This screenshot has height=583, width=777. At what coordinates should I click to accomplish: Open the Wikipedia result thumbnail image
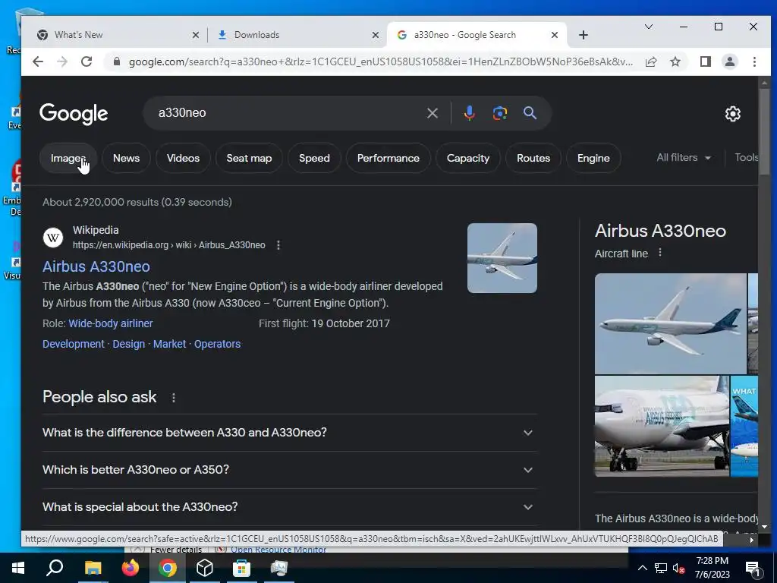pyautogui.click(x=502, y=258)
